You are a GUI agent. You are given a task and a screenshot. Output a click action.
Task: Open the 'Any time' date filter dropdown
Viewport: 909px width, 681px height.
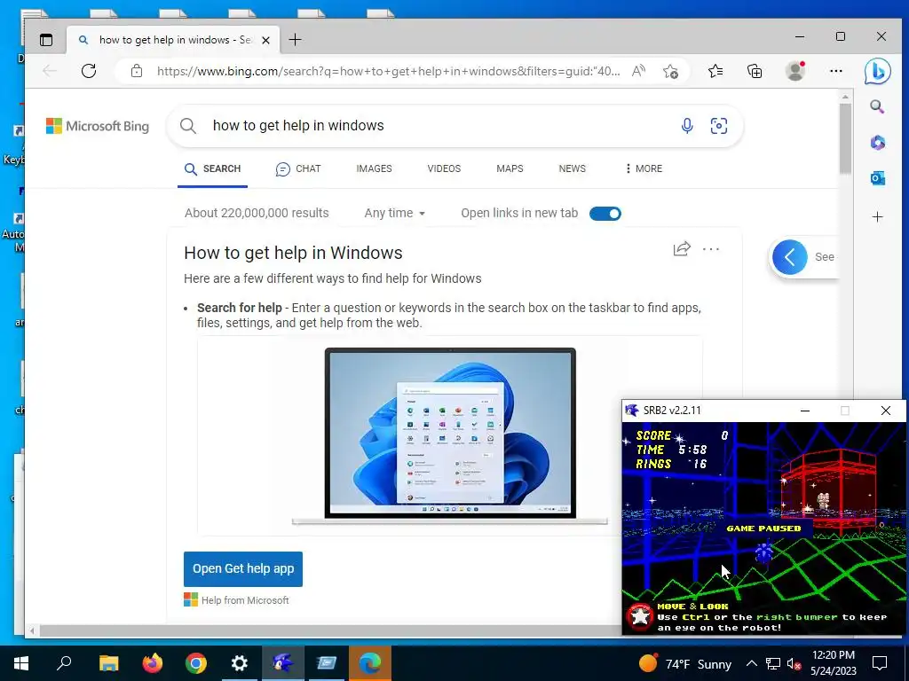point(395,213)
